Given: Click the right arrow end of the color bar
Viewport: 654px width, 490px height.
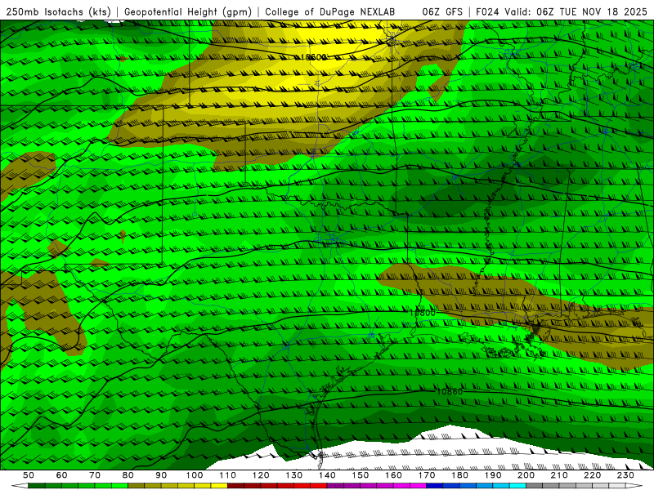Looking at the screenshot, I should [x=634, y=485].
